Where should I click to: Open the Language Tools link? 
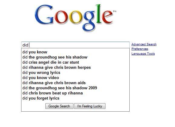(x=143, y=54)
